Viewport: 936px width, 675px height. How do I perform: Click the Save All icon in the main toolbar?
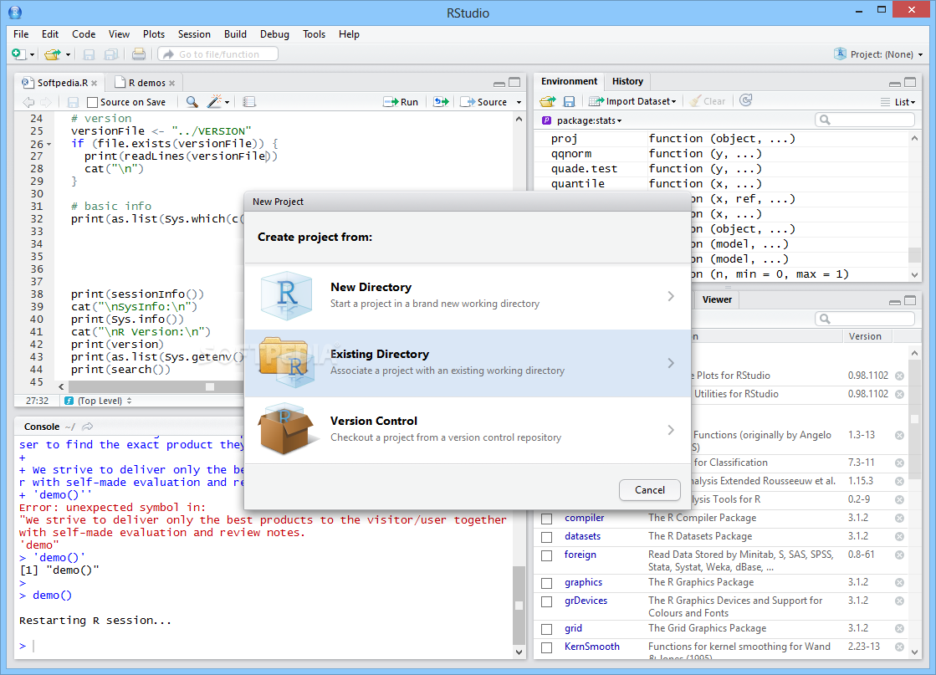111,54
